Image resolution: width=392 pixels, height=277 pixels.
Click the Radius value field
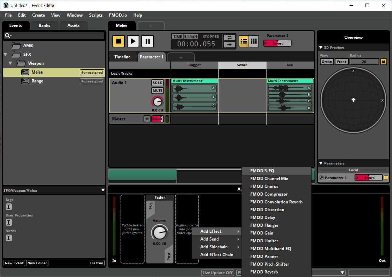point(364,62)
